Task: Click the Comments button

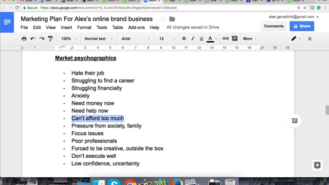Action: tap(273, 26)
